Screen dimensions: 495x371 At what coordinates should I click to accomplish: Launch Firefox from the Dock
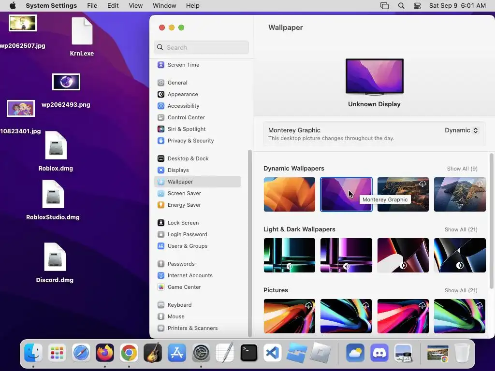coord(105,353)
